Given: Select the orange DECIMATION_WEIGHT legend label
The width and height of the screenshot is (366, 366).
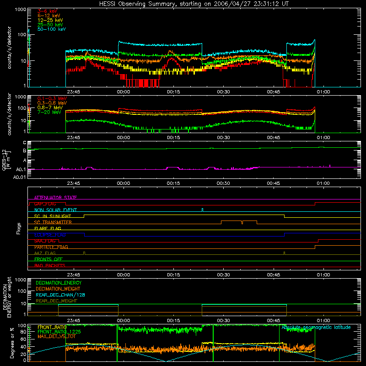Looking at the screenshot, I should point(58,289).
